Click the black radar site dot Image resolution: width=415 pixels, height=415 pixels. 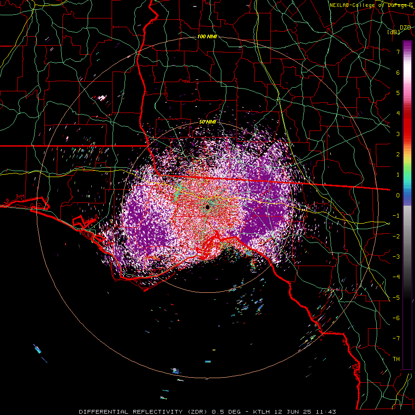point(207,207)
